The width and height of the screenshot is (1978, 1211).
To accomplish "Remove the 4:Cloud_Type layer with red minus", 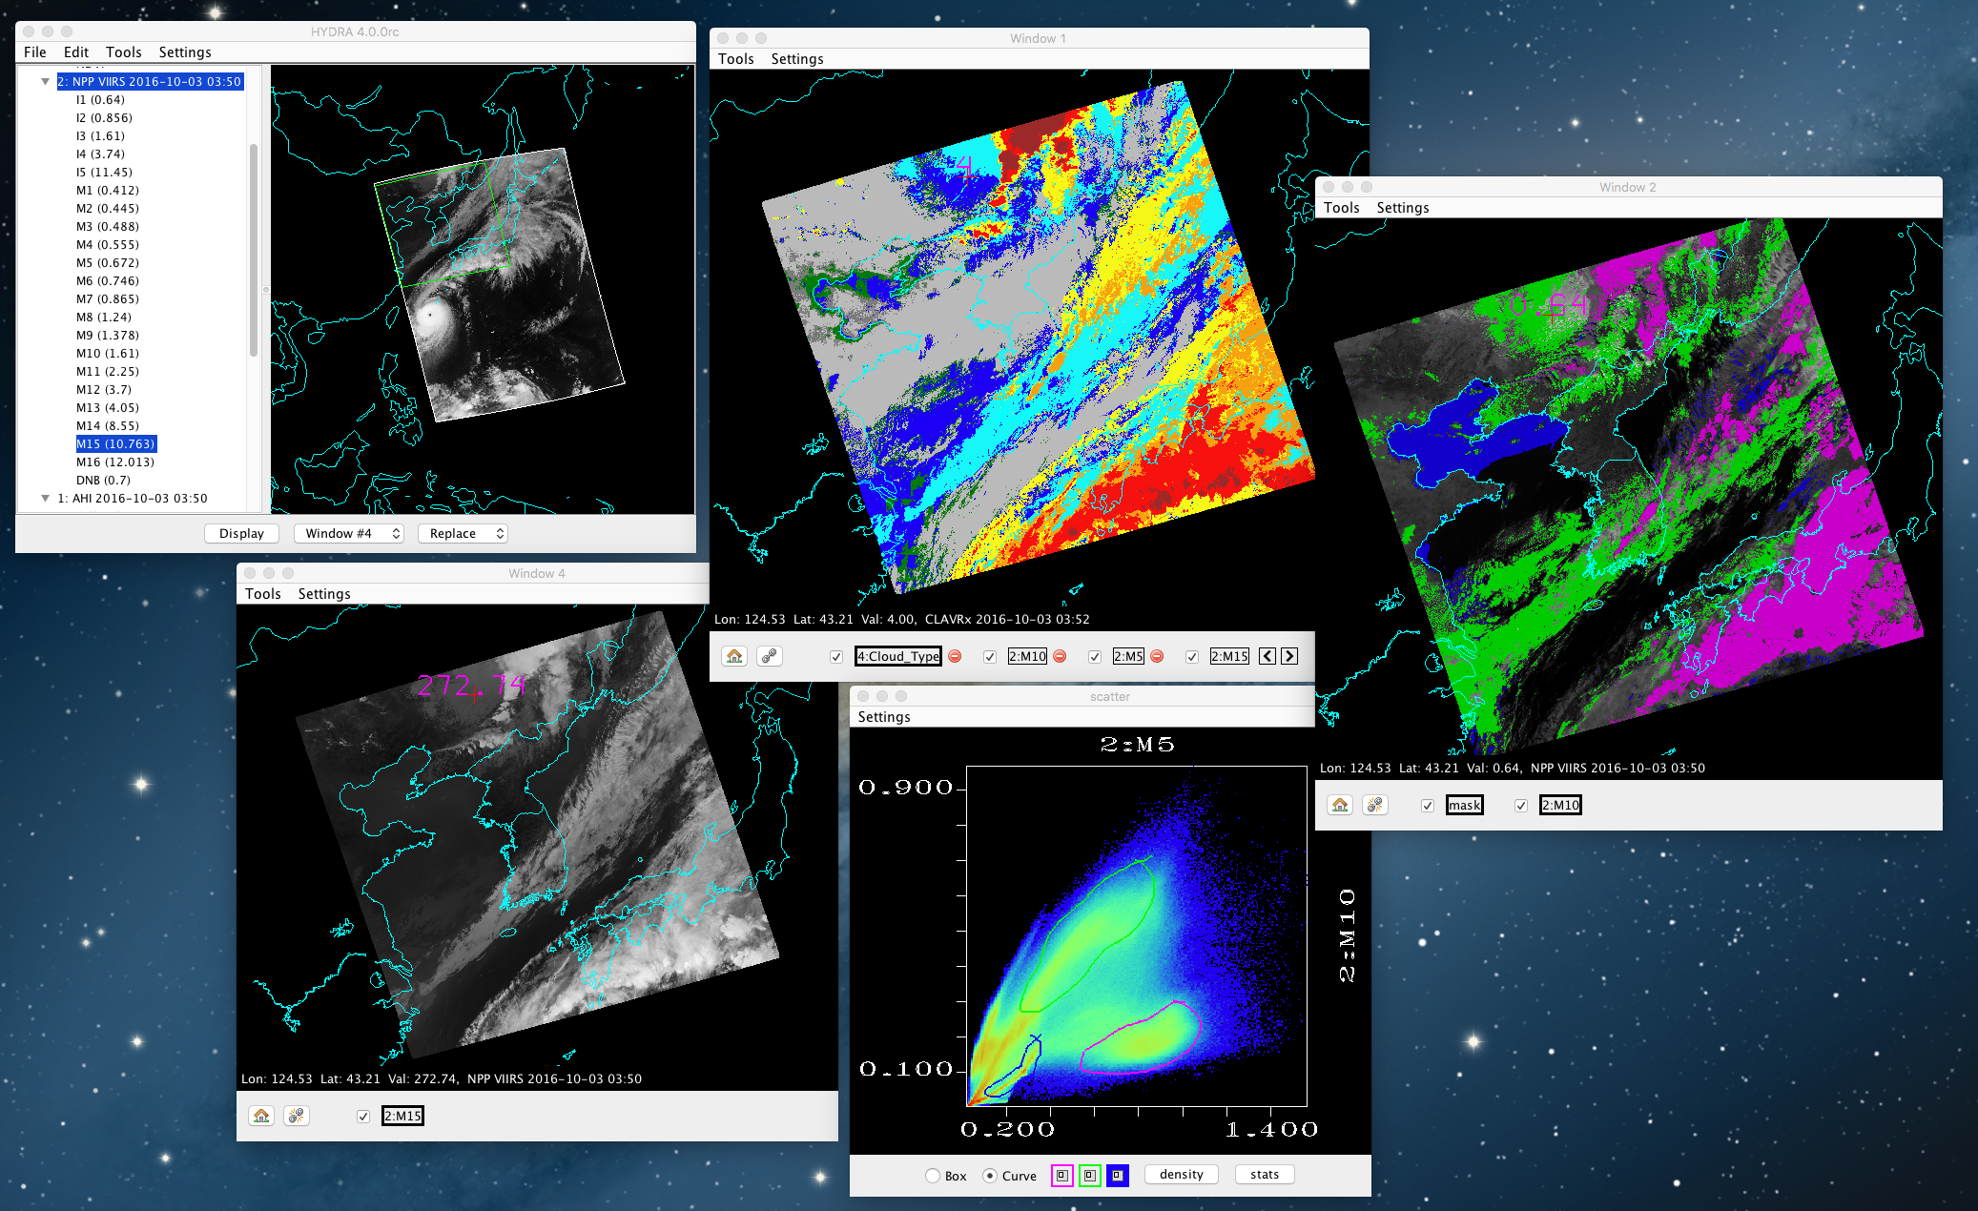I will [x=955, y=656].
